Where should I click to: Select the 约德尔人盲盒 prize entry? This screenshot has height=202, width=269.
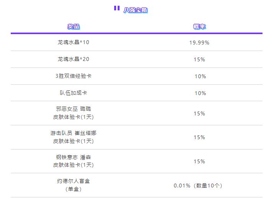tap(74, 185)
